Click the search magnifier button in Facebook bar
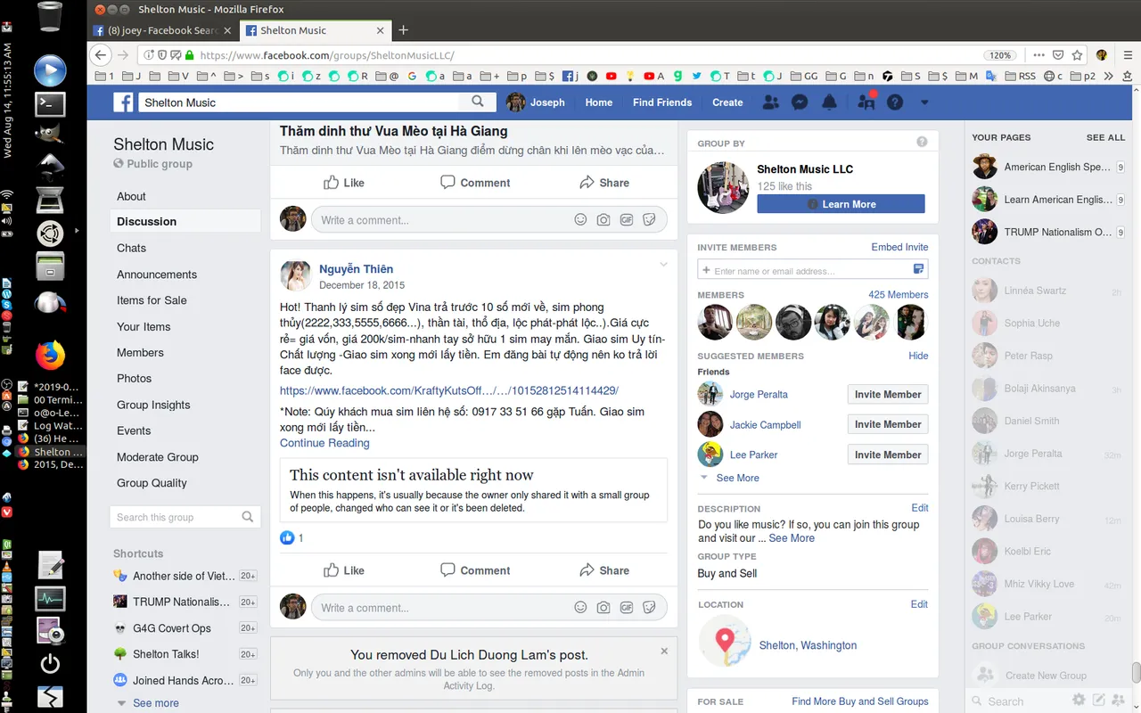Viewport: 1141px width, 713px height. pos(479,102)
